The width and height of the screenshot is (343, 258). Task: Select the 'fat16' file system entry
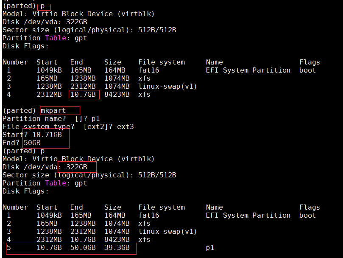(149, 70)
